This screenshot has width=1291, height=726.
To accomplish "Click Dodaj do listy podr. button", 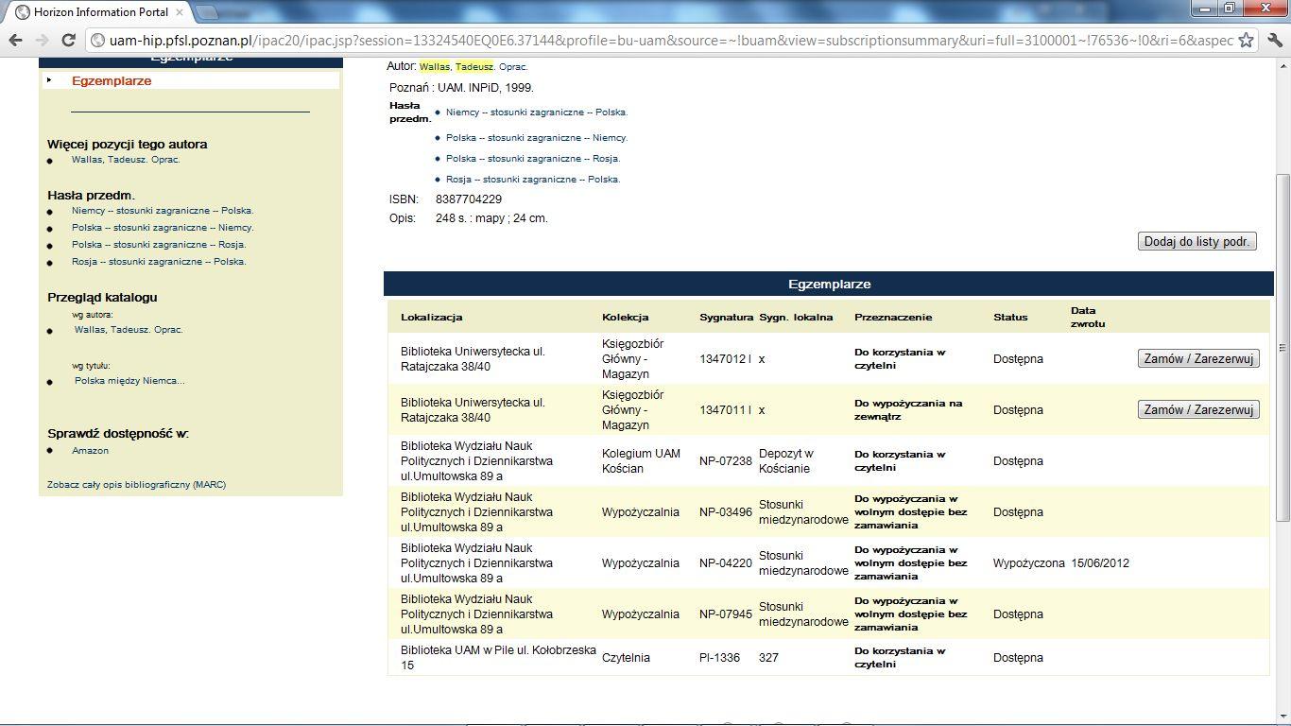I will pyautogui.click(x=1197, y=241).
